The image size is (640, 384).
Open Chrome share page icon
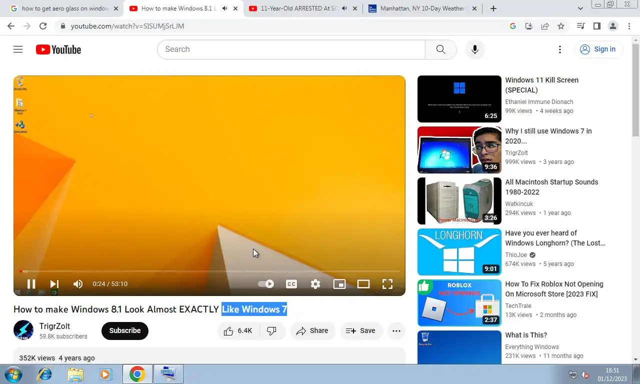click(x=545, y=26)
